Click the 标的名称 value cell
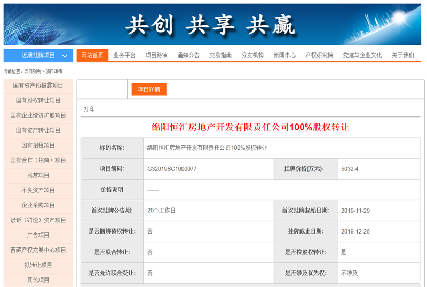 (282, 148)
